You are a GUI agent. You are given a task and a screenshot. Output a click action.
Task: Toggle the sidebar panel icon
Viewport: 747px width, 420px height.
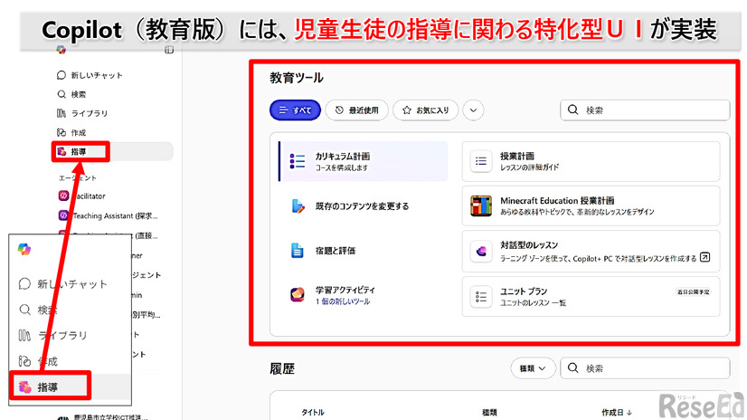[x=168, y=50]
